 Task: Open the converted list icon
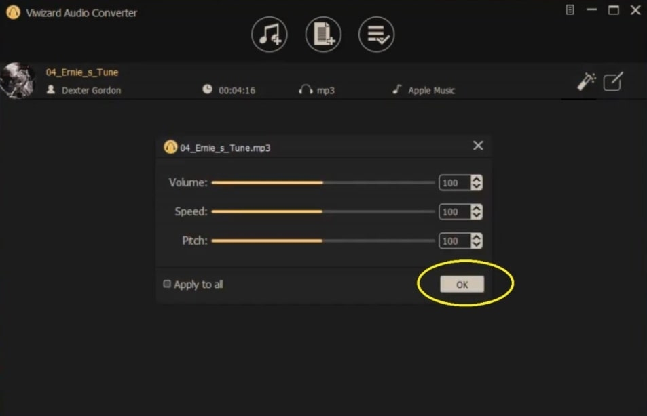[376, 35]
